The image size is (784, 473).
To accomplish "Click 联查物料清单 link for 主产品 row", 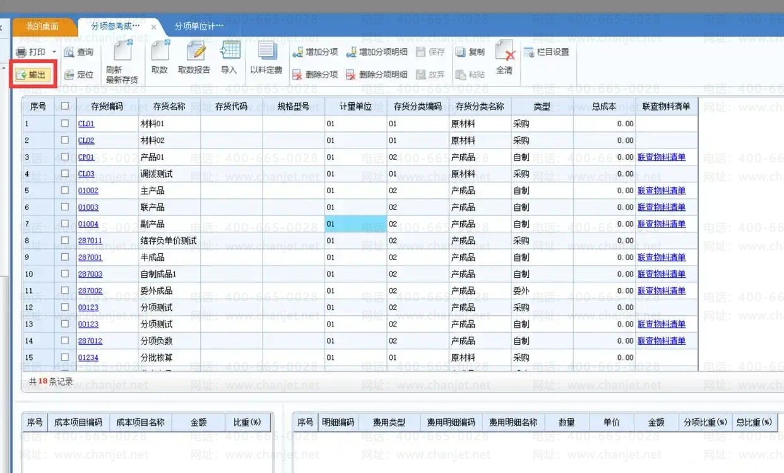I will click(661, 191).
